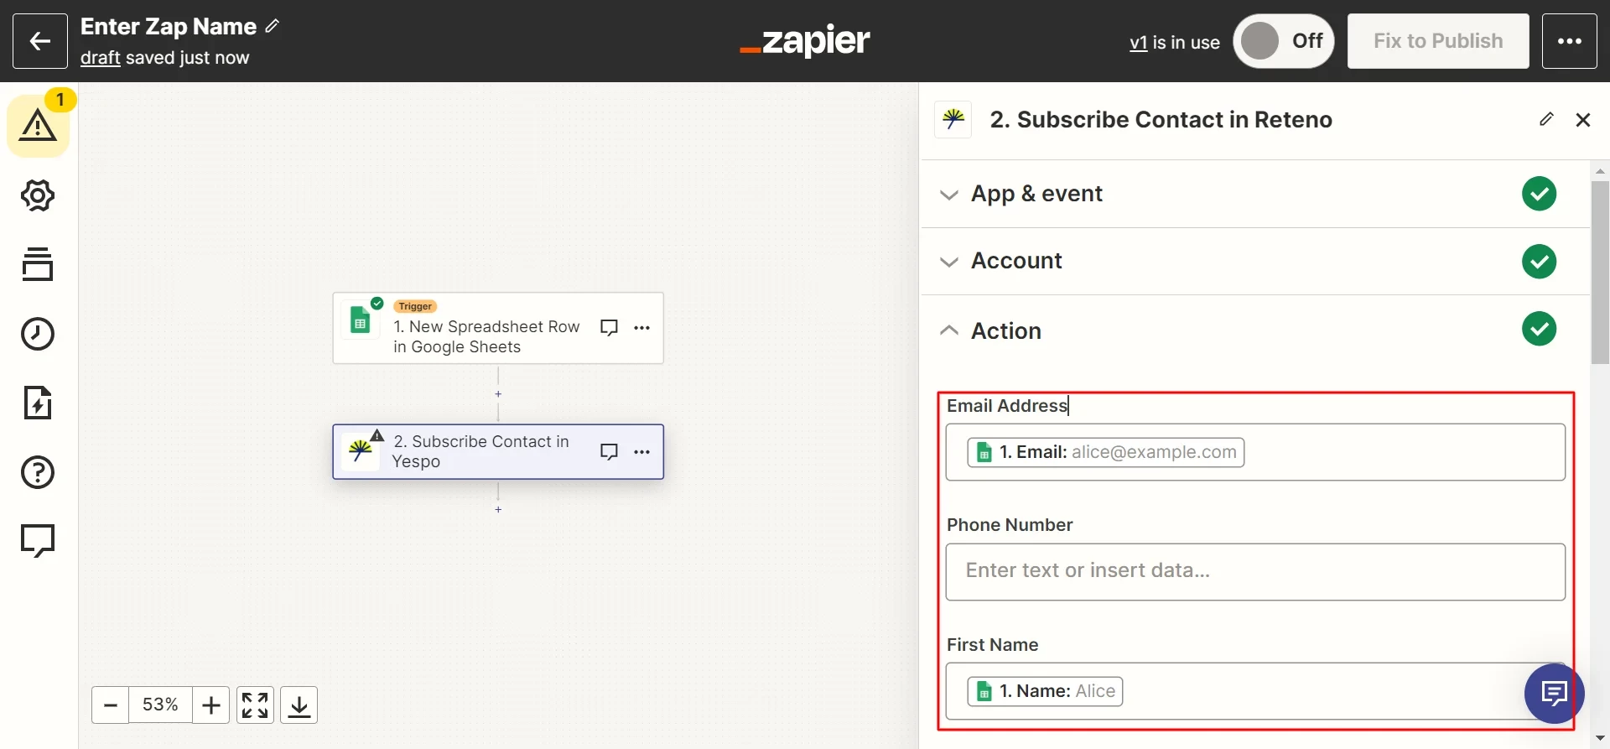Export the Zap with download icon
This screenshot has width=1610, height=749.
click(x=299, y=705)
